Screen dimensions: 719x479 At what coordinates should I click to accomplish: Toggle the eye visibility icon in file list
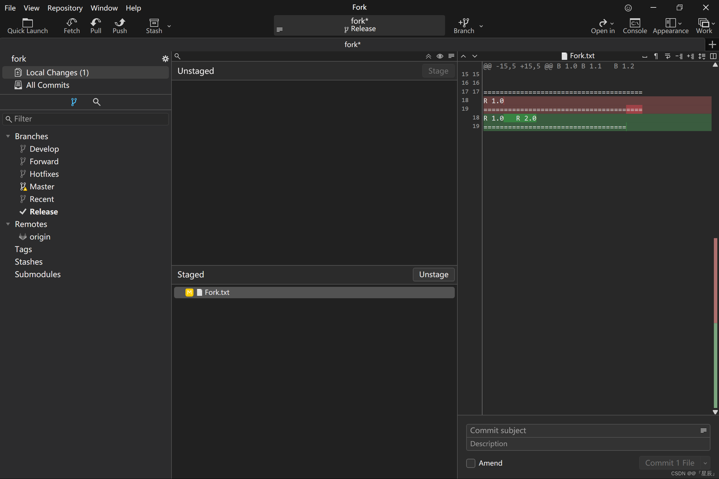click(x=440, y=56)
